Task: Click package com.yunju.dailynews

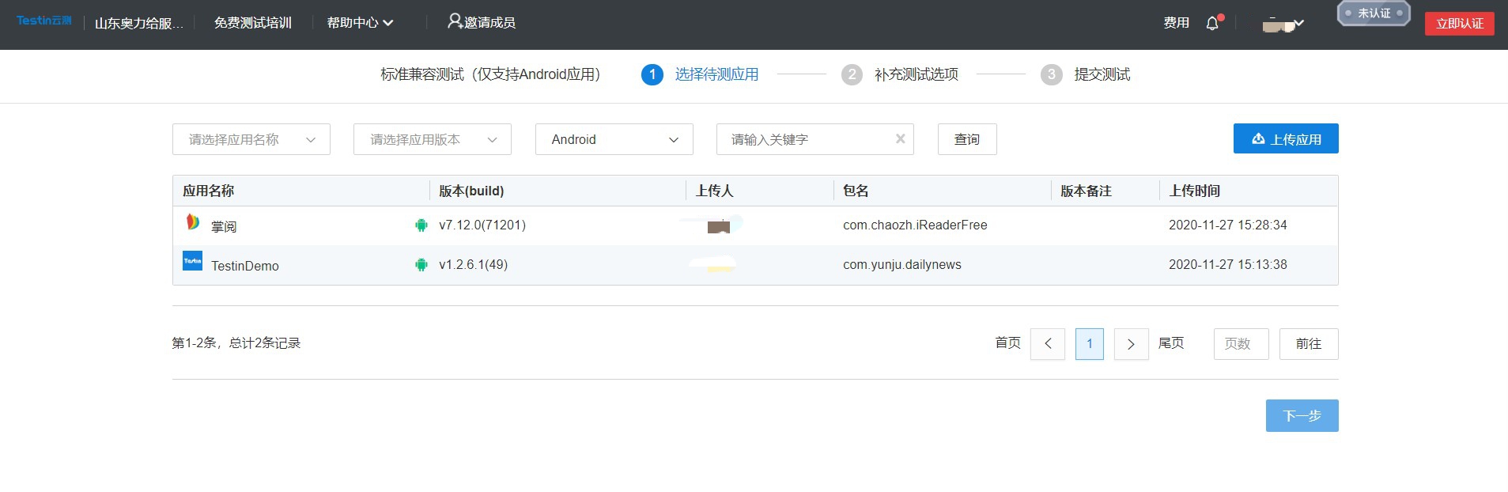Action: tap(902, 265)
